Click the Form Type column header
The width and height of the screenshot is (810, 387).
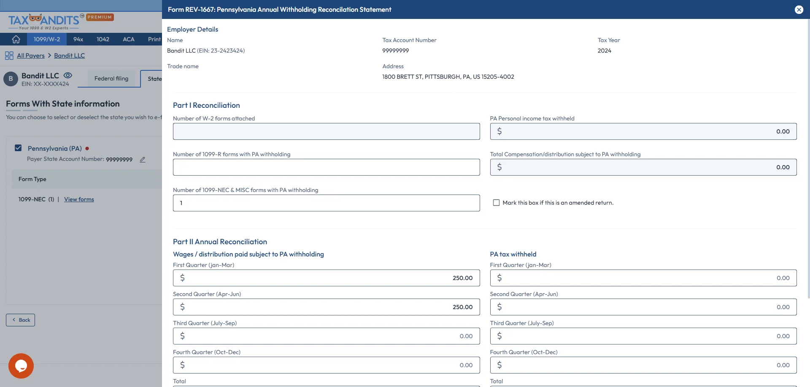coord(32,179)
